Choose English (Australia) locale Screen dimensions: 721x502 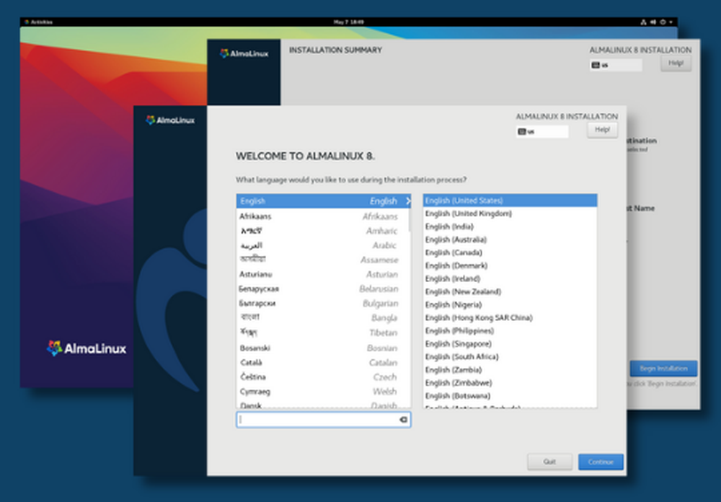[510, 239]
